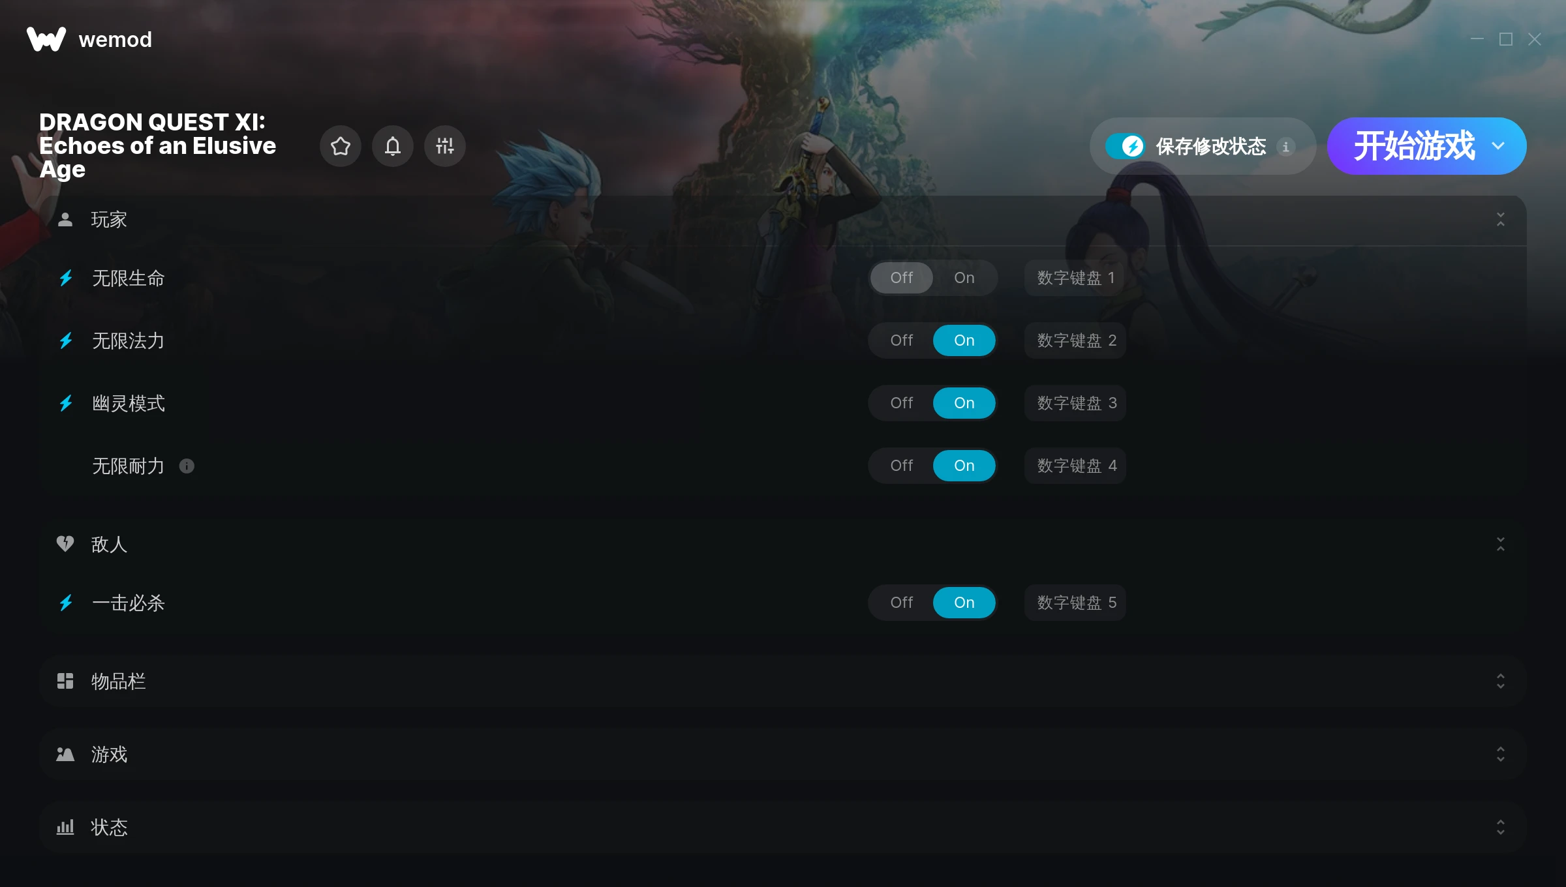
Task: Click info icon next to 无限耐力
Action: [187, 466]
